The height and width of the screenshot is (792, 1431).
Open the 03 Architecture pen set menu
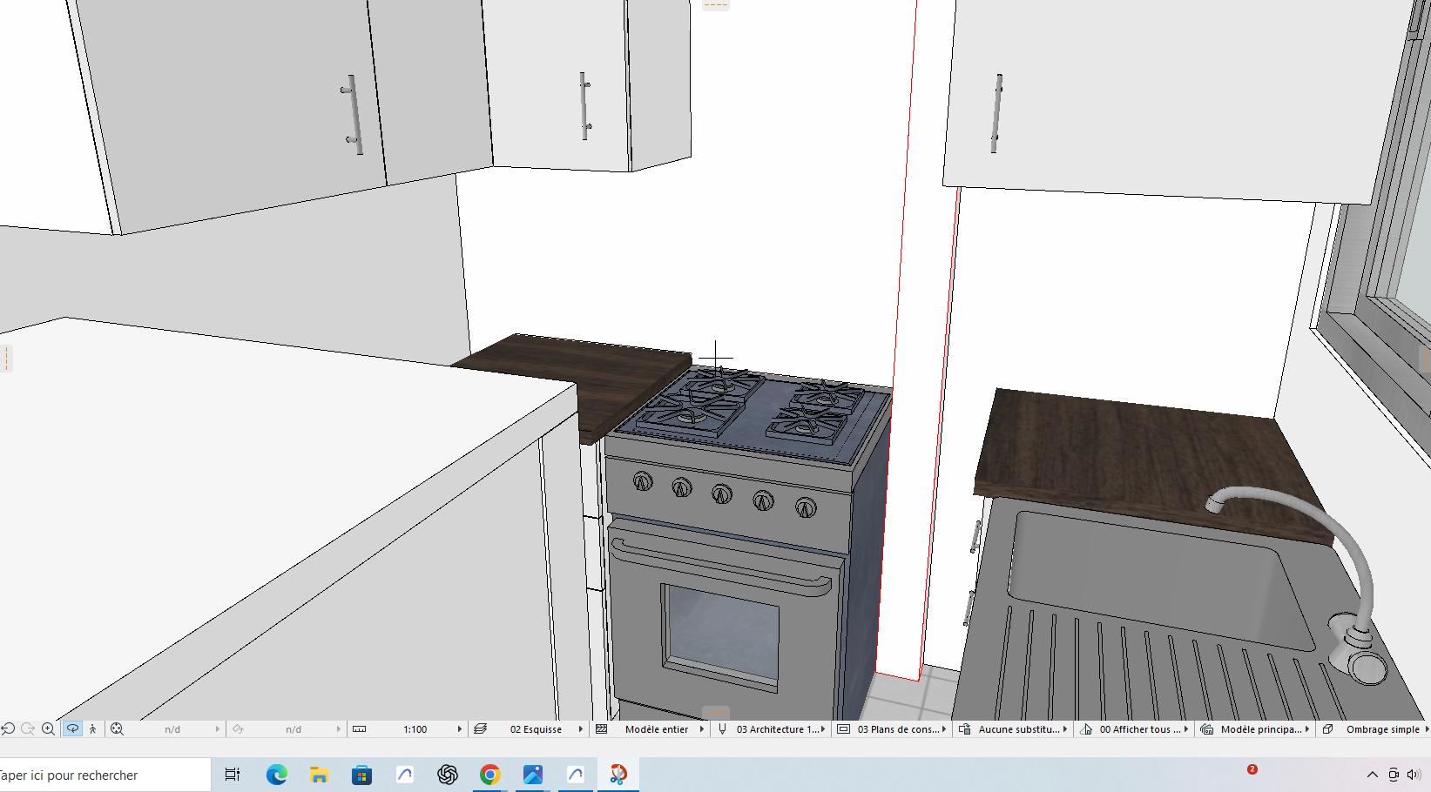pos(777,729)
